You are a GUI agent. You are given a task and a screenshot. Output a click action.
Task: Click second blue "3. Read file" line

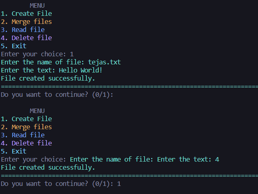coord(23,135)
